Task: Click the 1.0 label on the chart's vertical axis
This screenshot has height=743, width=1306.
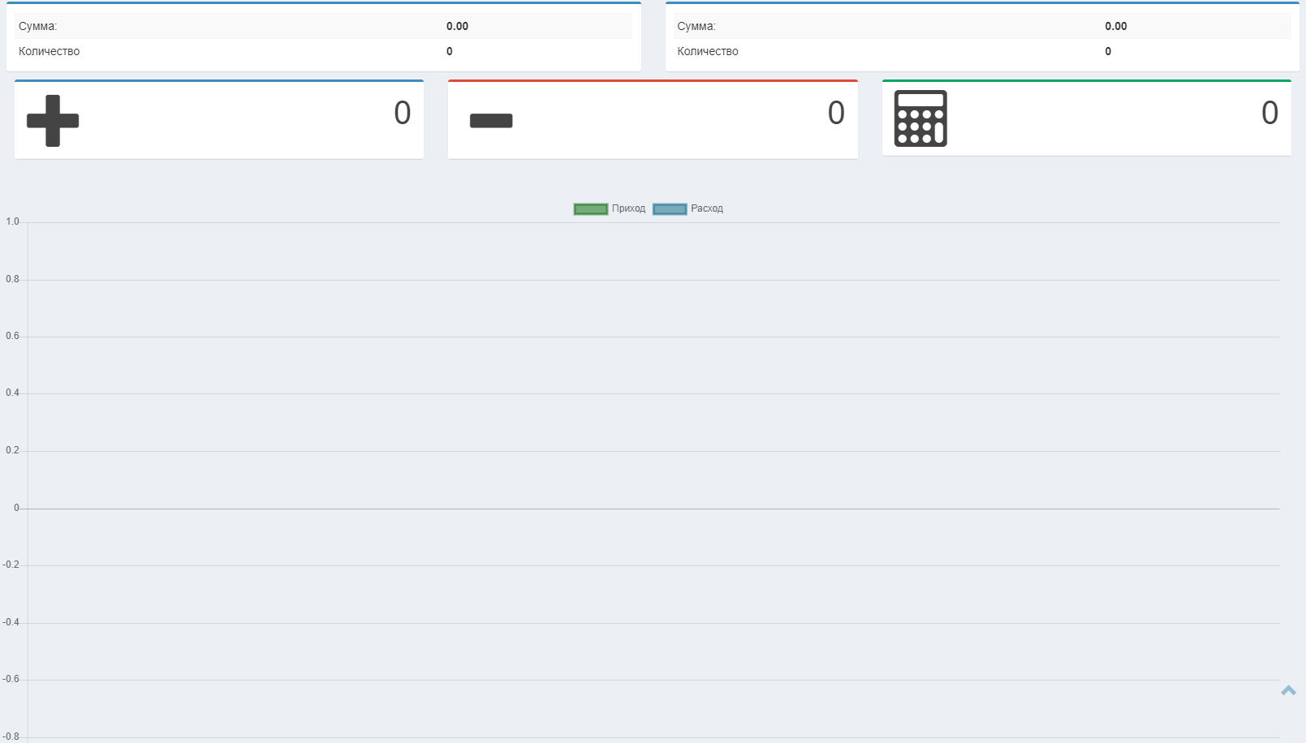Action: [x=12, y=221]
